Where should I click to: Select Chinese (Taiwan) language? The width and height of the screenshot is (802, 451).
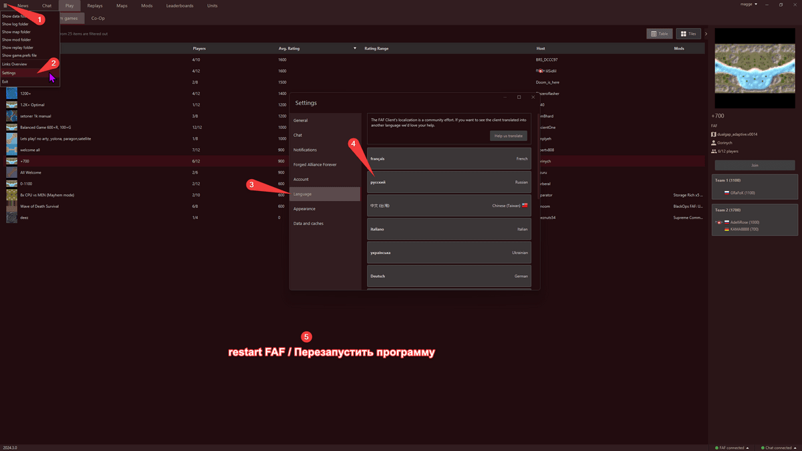(x=448, y=206)
